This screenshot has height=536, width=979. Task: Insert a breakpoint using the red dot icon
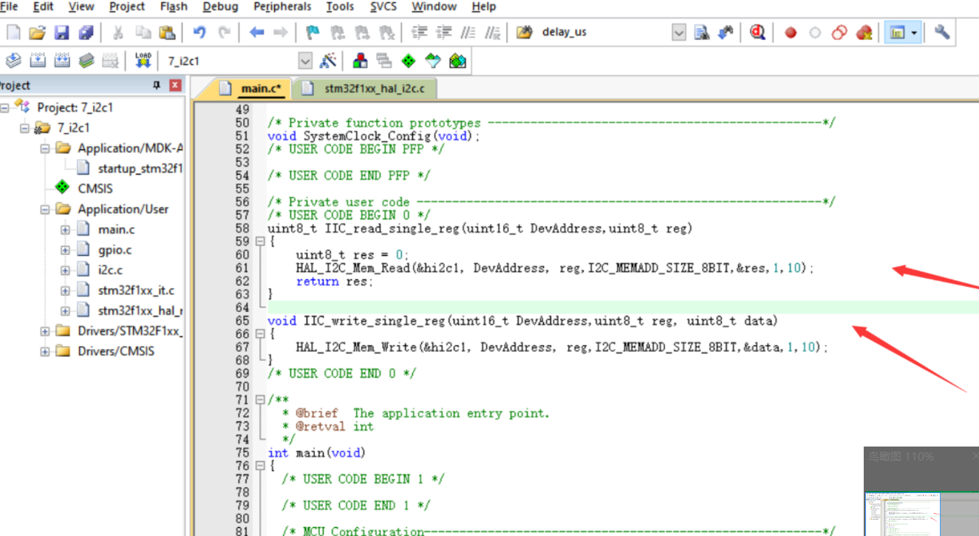coord(791,32)
